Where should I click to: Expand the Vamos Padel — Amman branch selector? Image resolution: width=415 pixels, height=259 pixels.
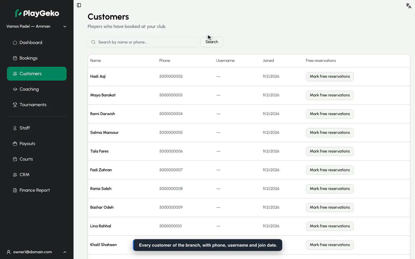(37, 26)
